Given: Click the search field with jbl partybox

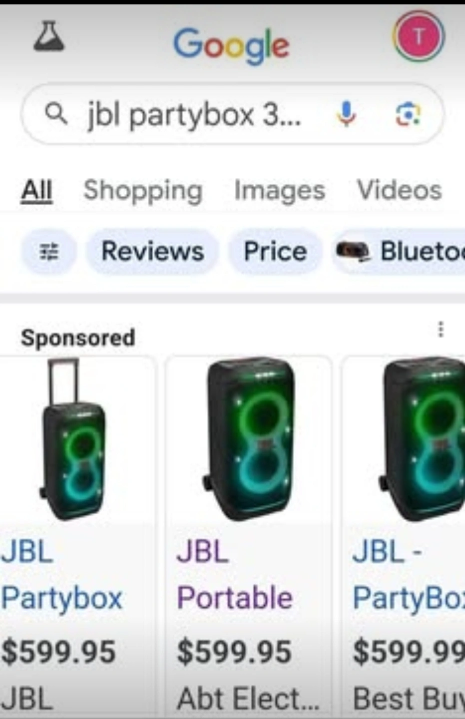Looking at the screenshot, I should (x=232, y=114).
